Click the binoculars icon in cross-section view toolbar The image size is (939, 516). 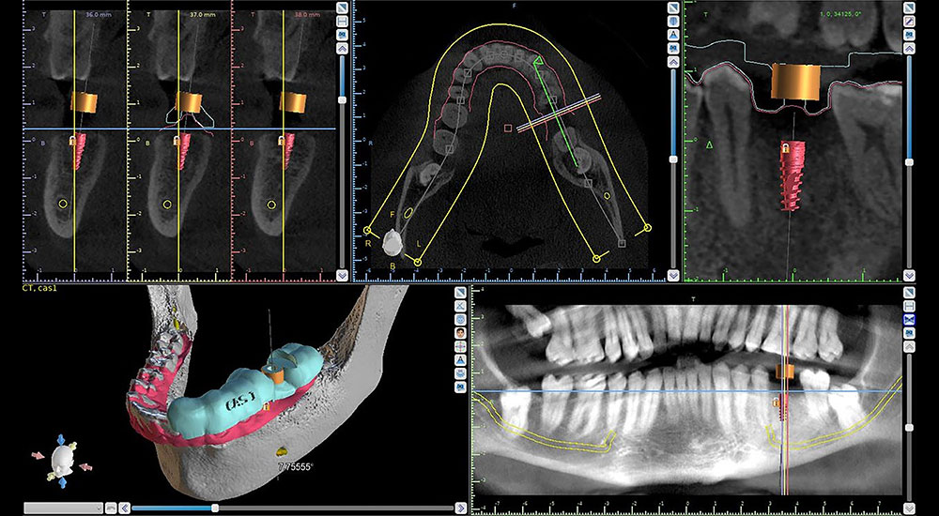coord(342,34)
